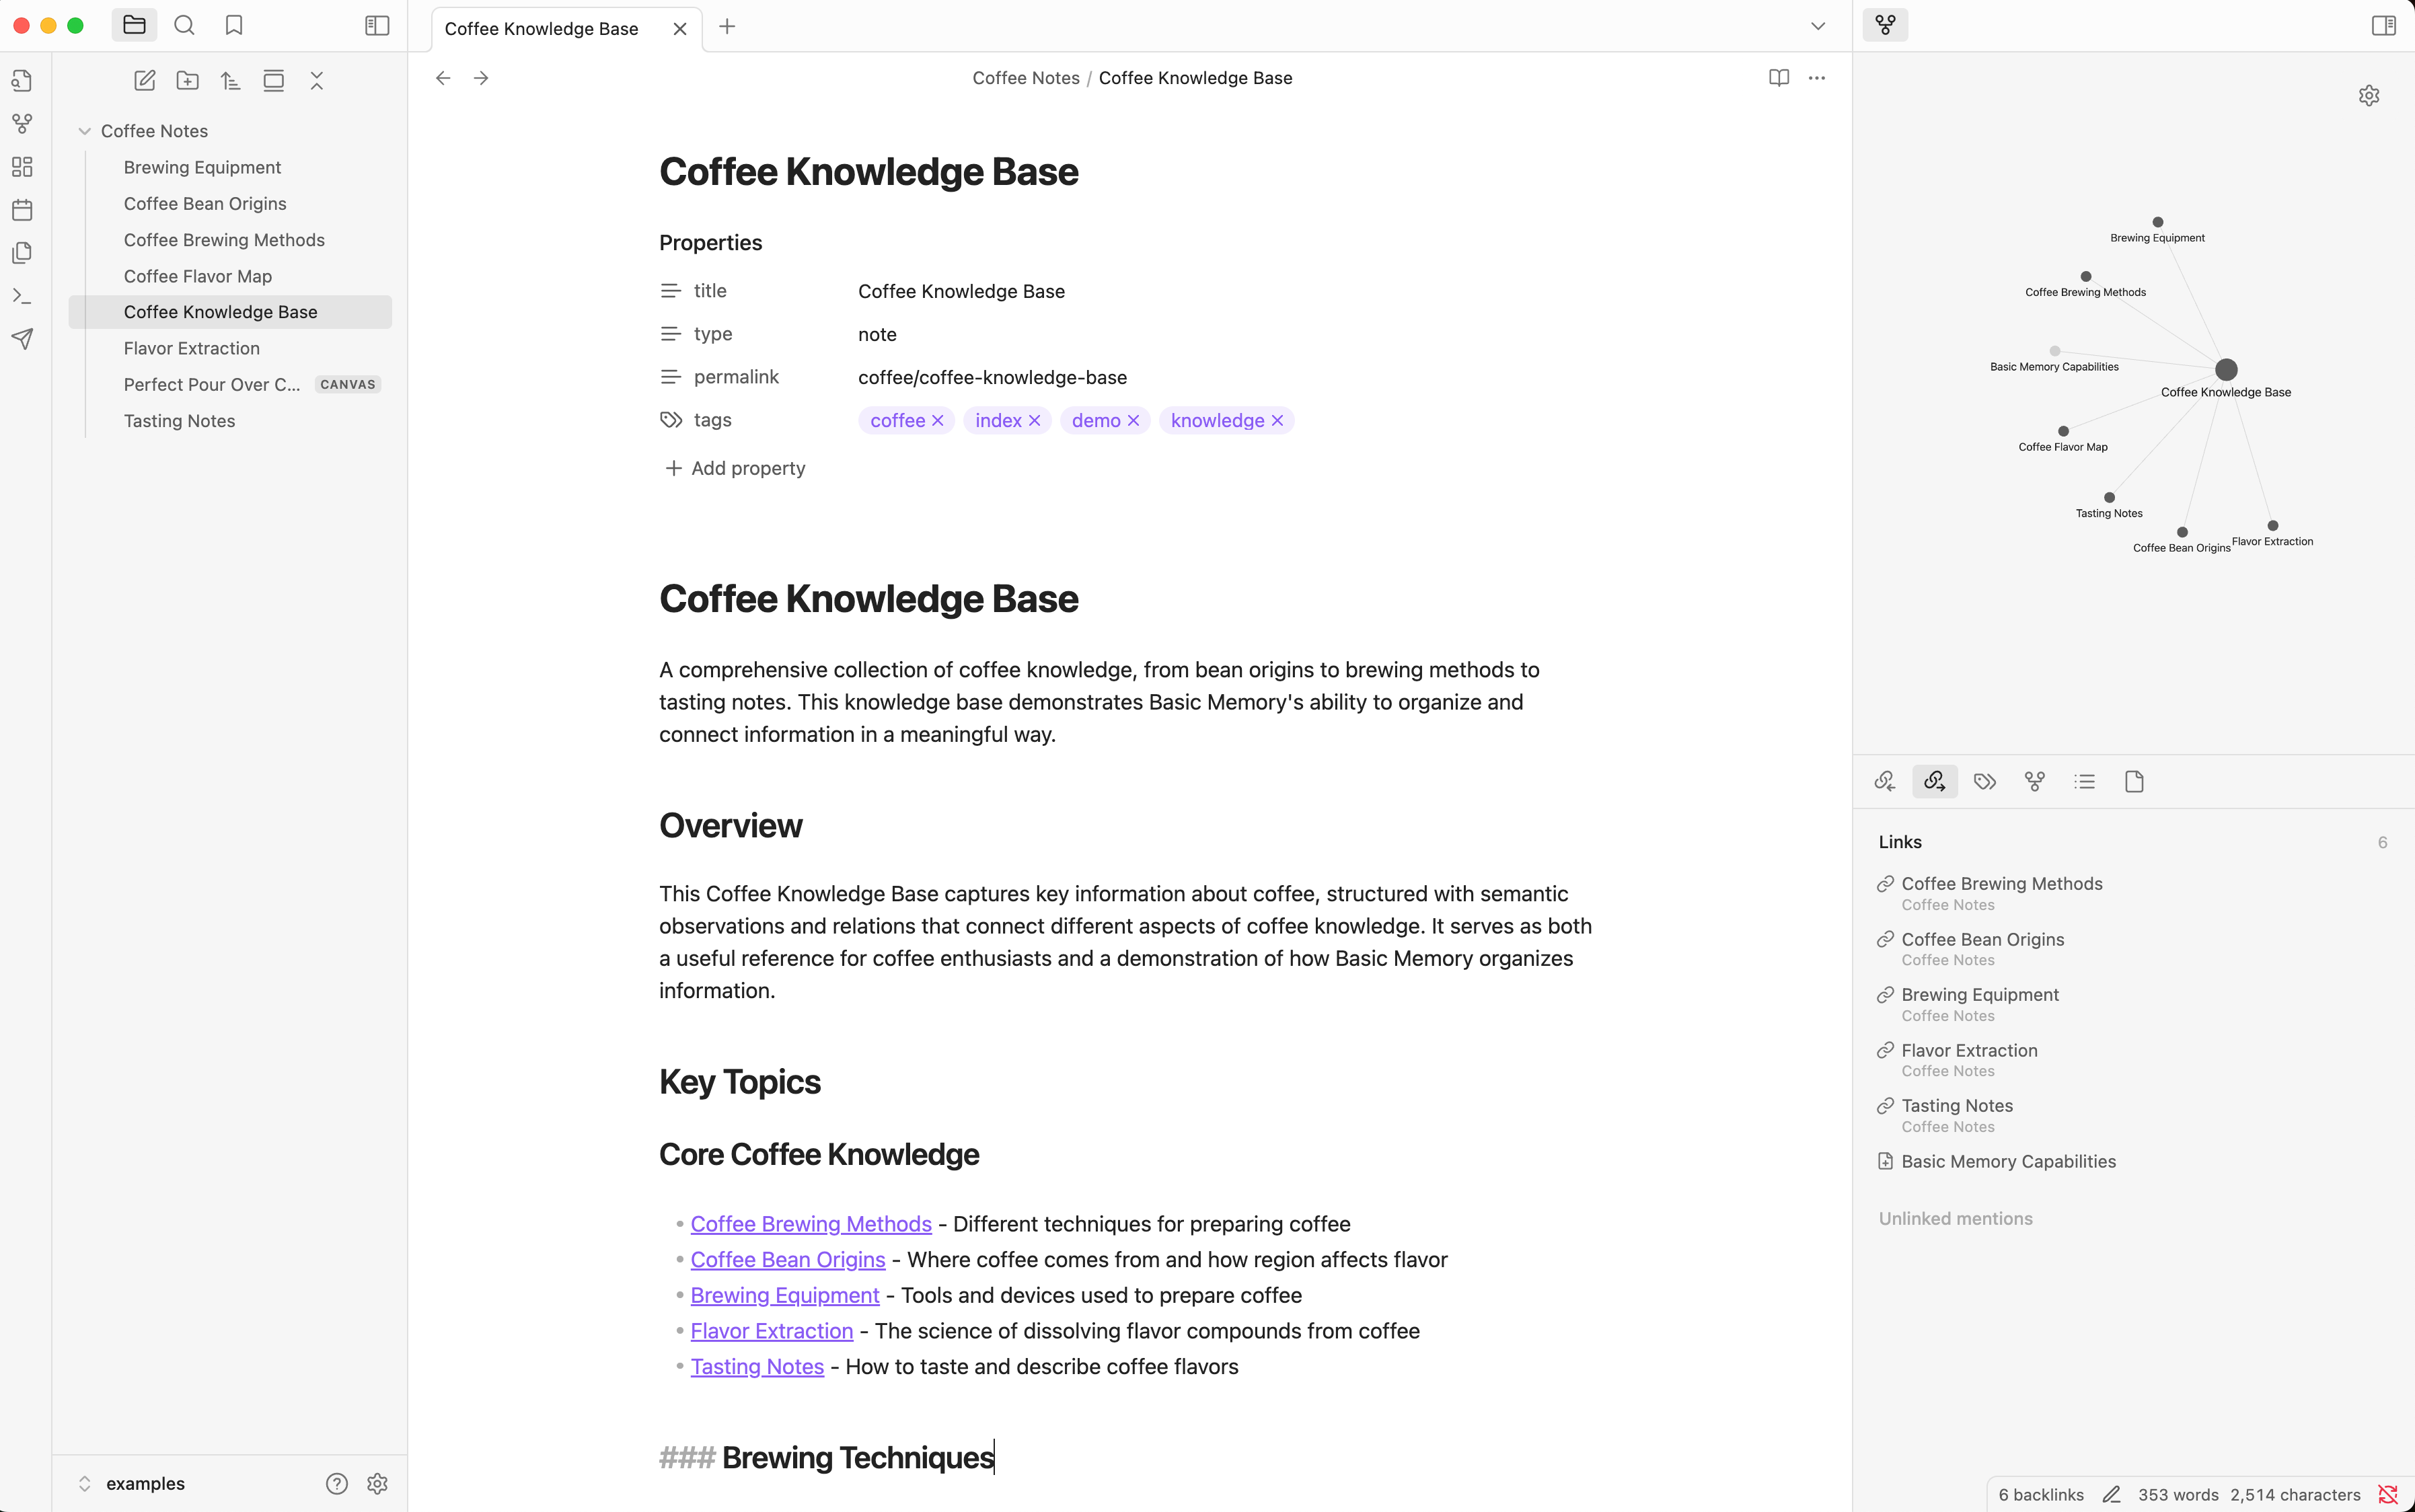Open bookmarks panel icon
The image size is (2415, 1512).
click(x=234, y=26)
